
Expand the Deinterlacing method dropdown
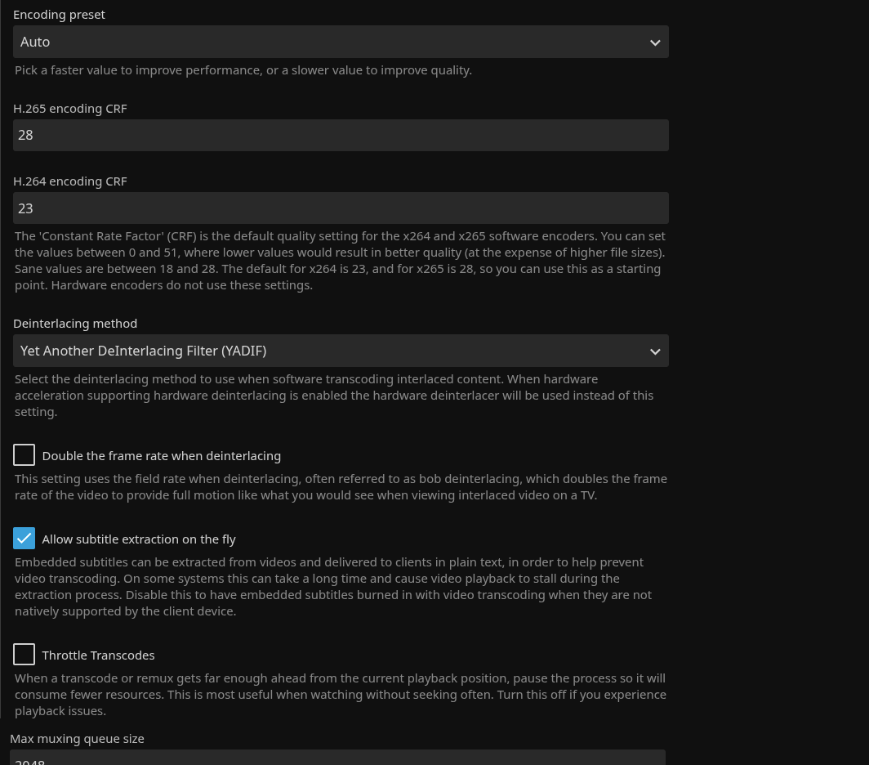[327, 351]
